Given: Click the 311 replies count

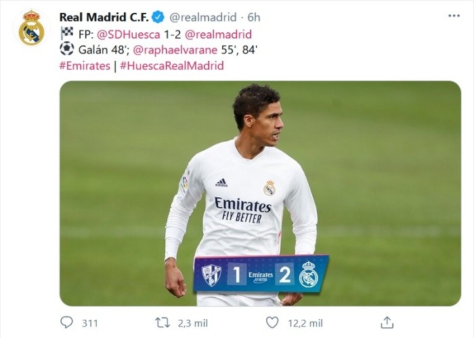Looking at the screenshot, I should [90, 324].
